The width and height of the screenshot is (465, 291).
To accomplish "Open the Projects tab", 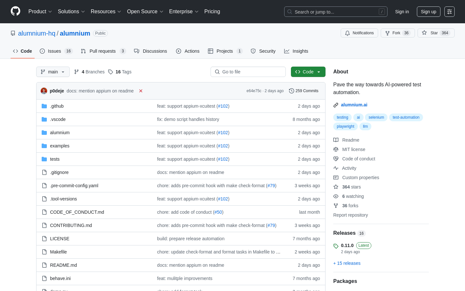I will (225, 51).
